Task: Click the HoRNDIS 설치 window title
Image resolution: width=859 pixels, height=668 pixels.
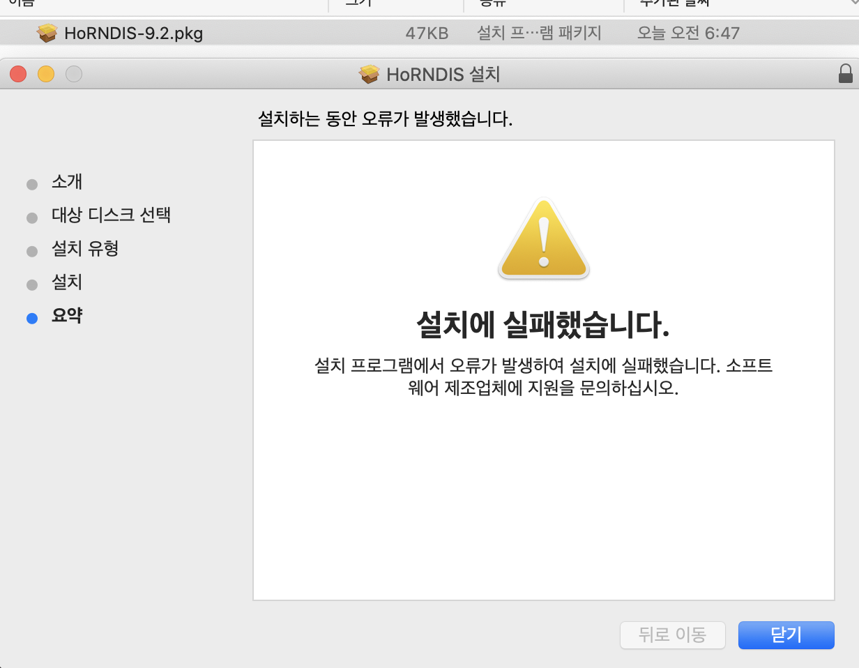Action: pos(443,75)
